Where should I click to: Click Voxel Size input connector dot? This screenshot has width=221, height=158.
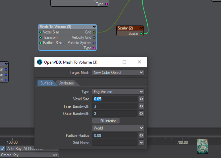[x=41, y=32]
